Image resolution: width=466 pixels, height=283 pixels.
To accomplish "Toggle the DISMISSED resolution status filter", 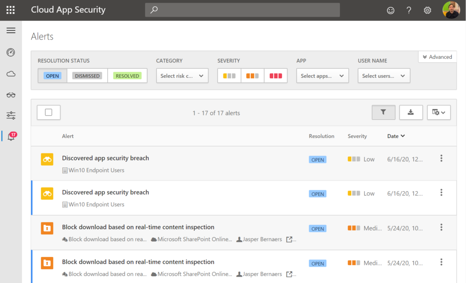I will click(87, 76).
